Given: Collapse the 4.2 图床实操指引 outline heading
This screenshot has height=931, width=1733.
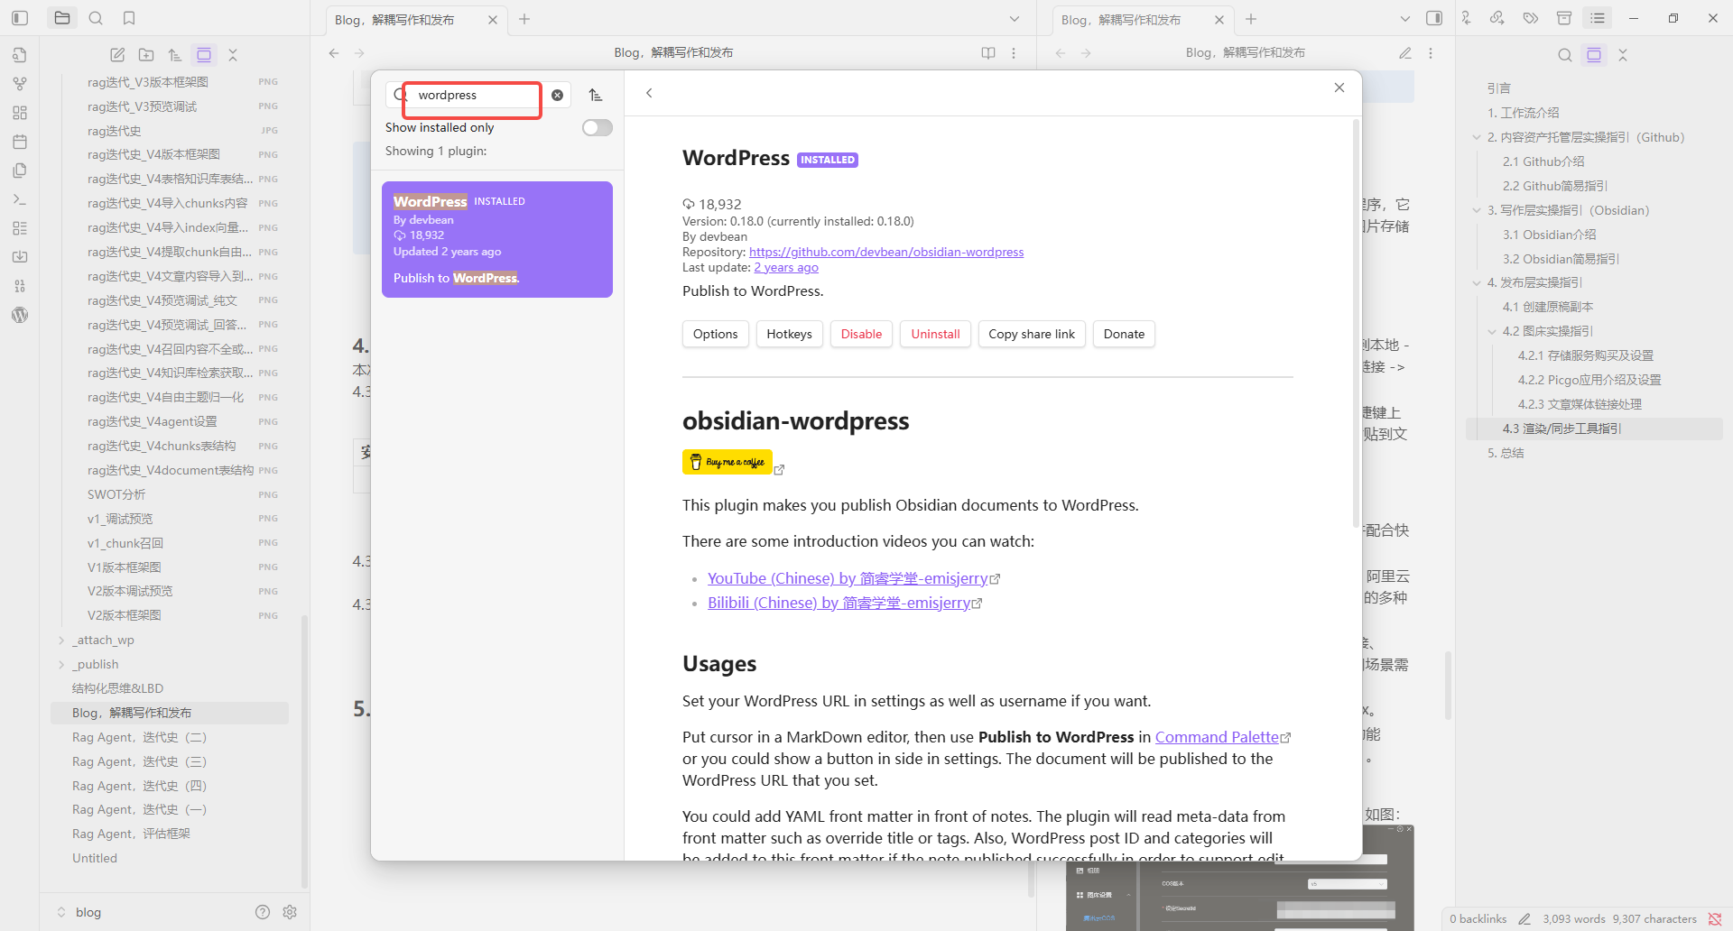Looking at the screenshot, I should point(1492,332).
